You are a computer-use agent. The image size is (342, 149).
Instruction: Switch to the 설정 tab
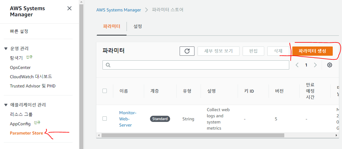[138, 26]
